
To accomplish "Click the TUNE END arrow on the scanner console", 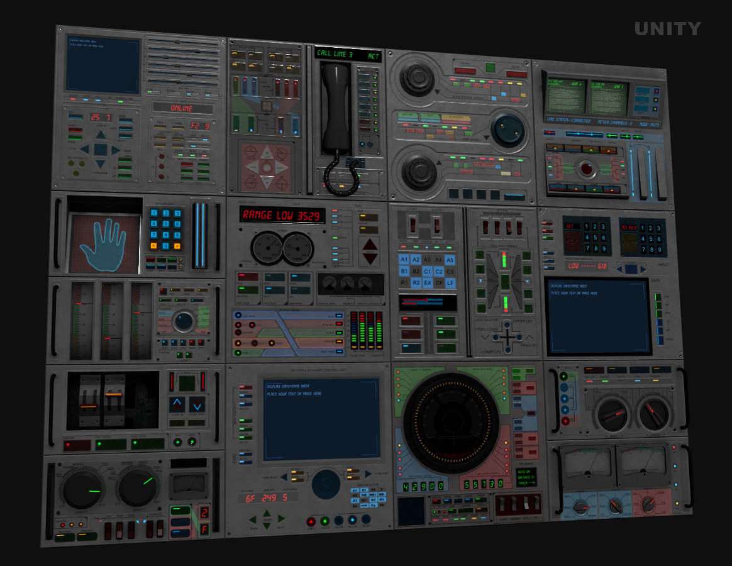I will 369,474.
